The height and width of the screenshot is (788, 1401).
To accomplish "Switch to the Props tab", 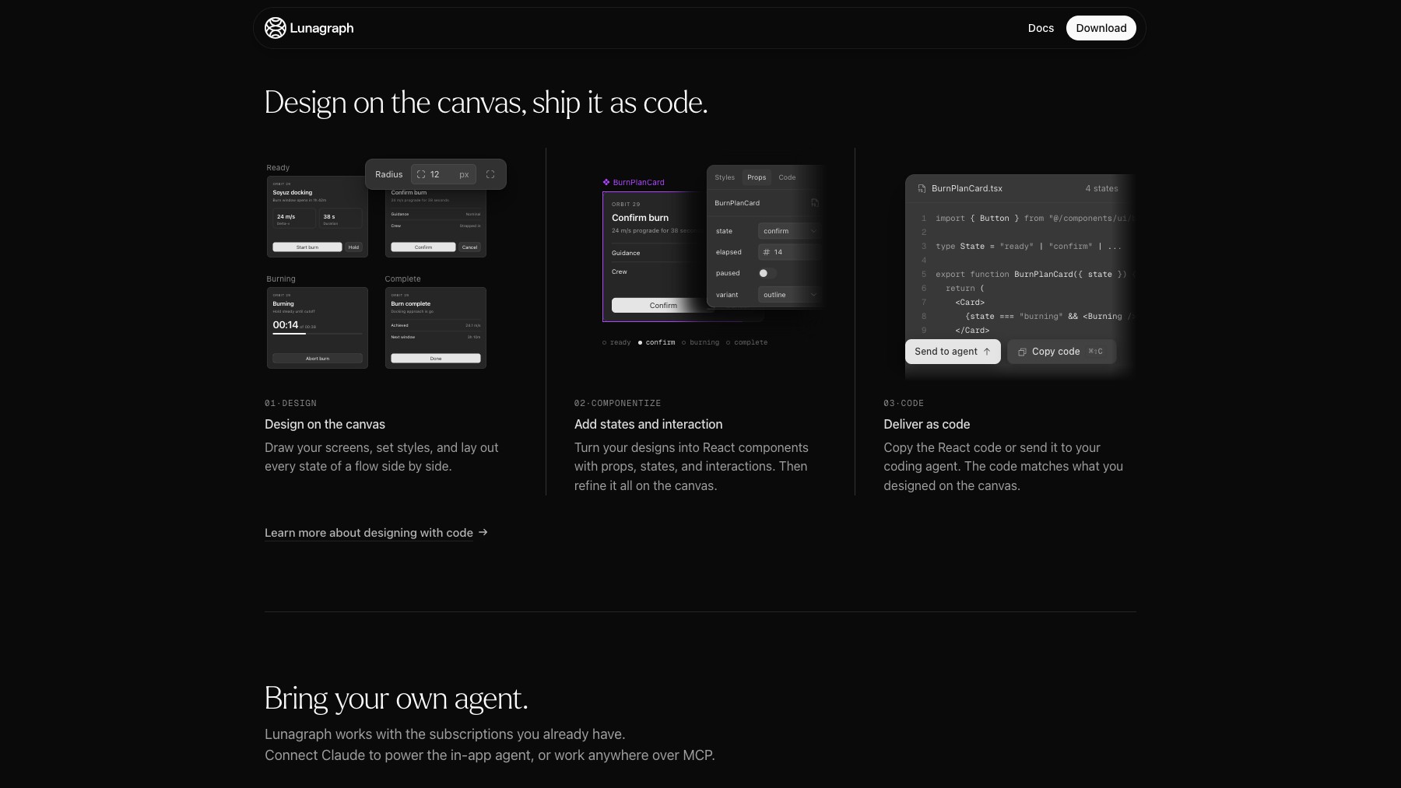I will [757, 177].
